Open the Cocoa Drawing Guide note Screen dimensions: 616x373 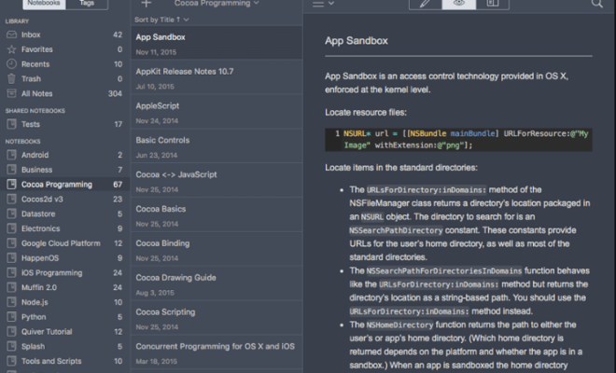pyautogui.click(x=217, y=283)
